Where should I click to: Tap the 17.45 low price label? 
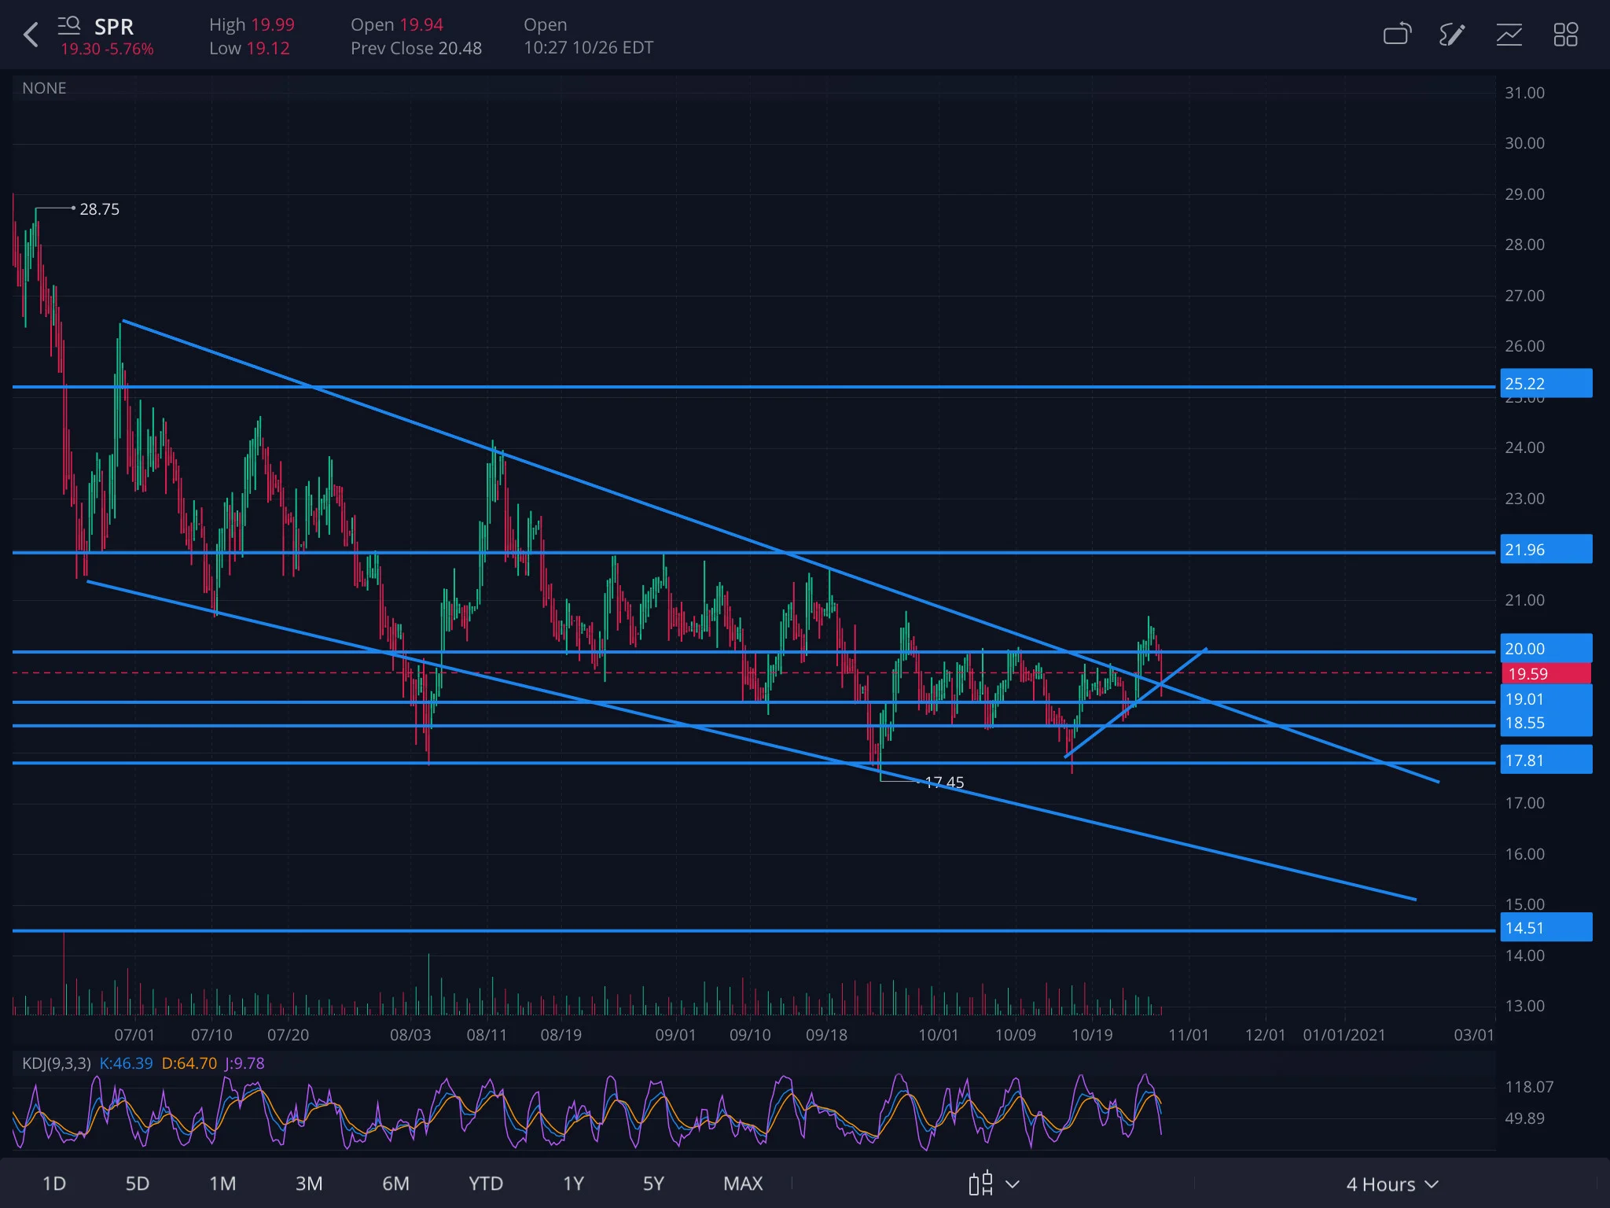pyautogui.click(x=944, y=783)
